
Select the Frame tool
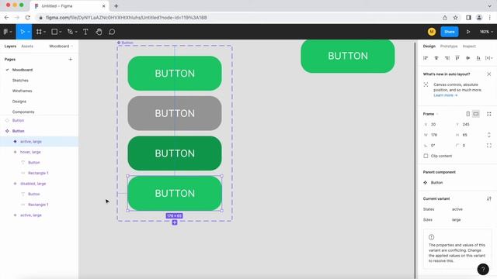tap(39, 32)
